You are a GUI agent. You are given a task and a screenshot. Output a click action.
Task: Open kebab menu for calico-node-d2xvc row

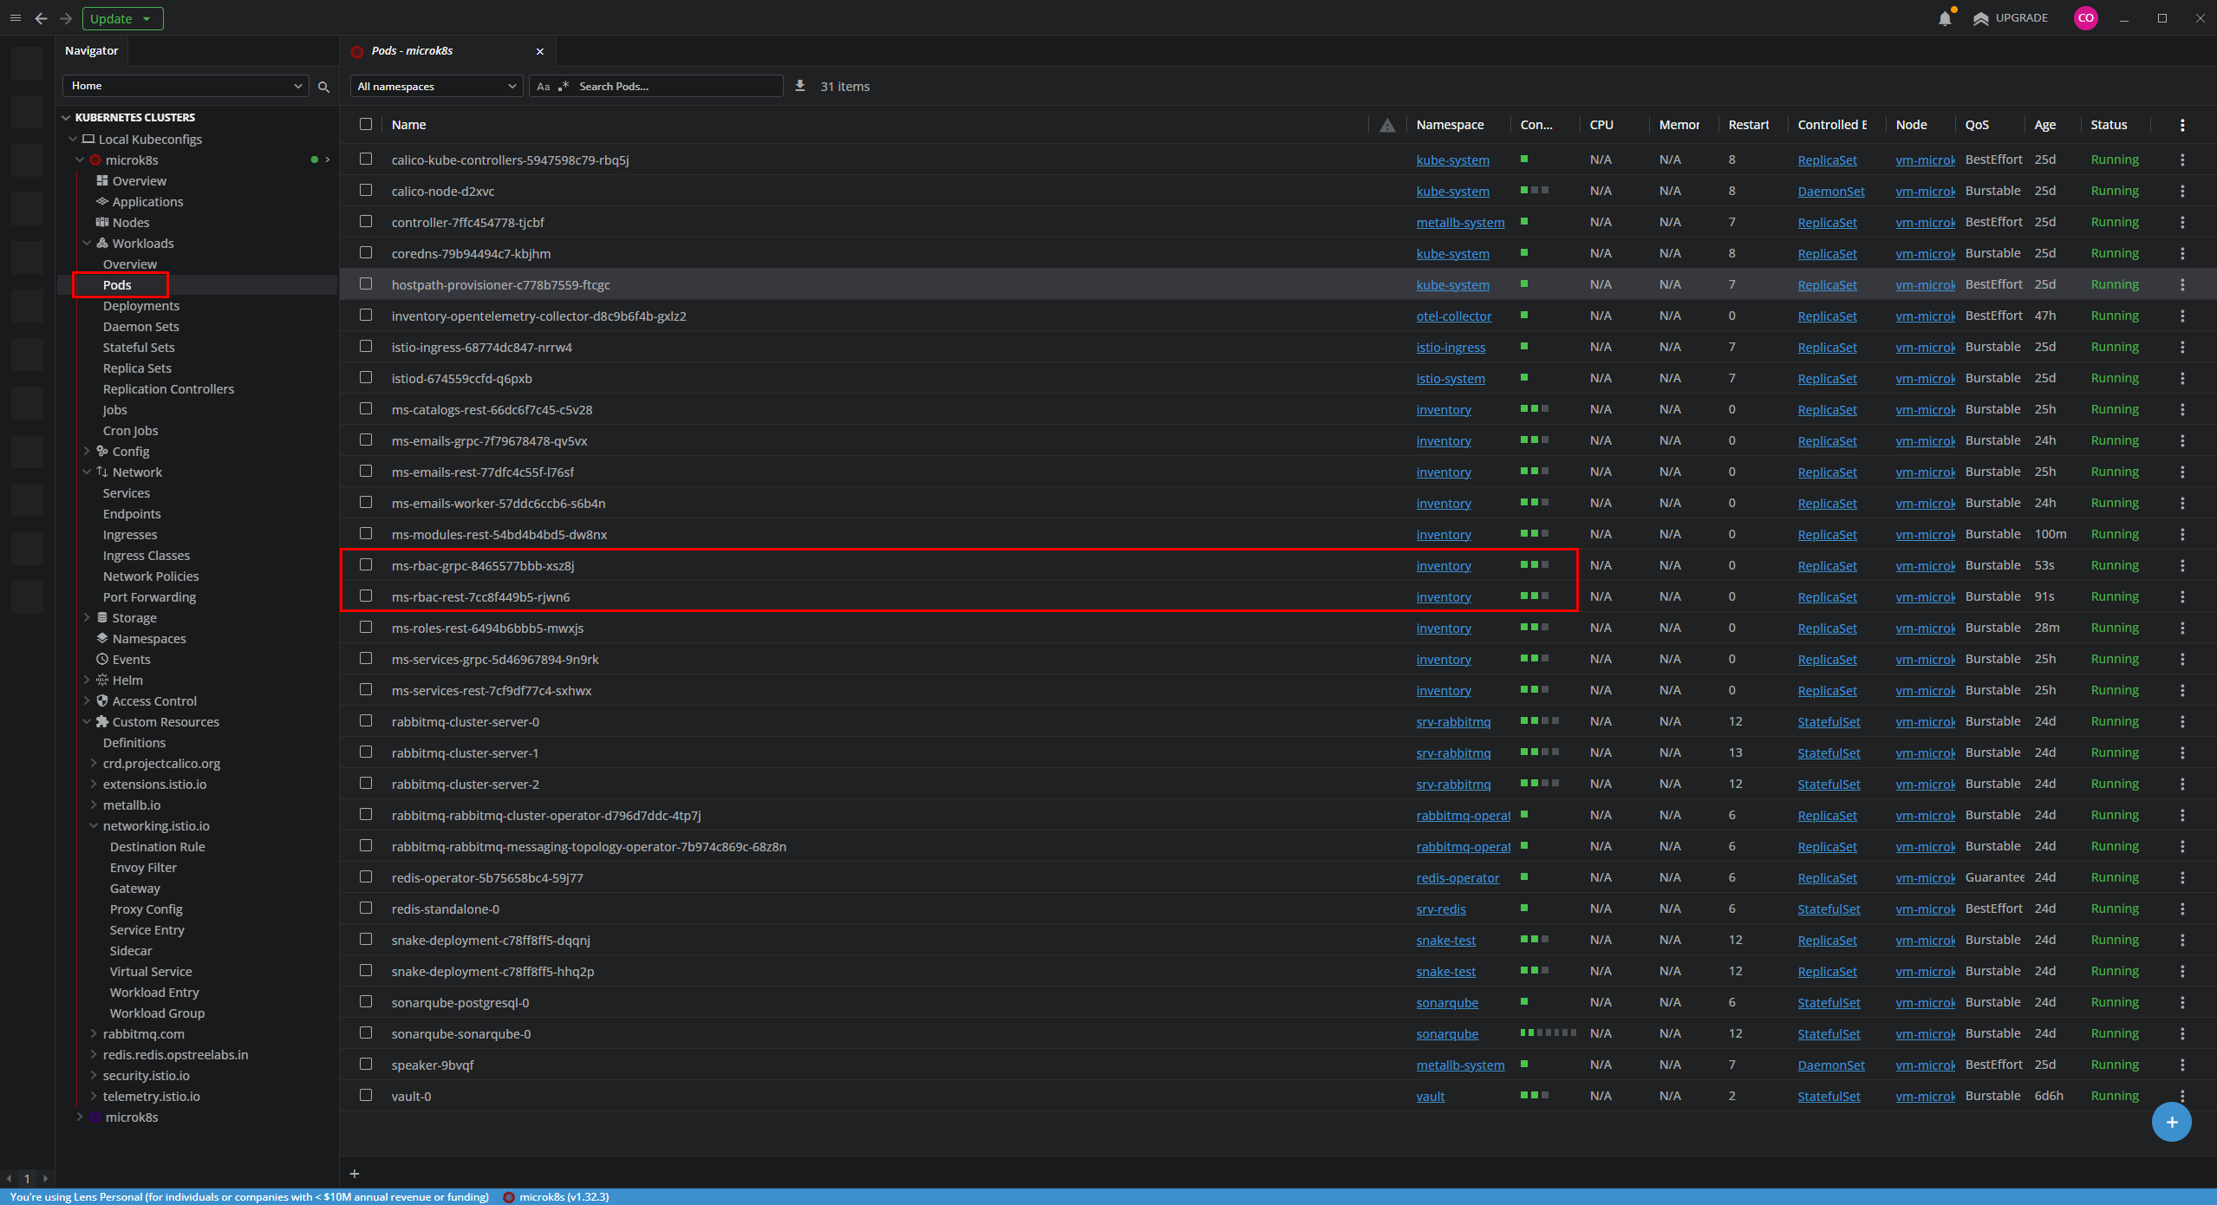(x=2182, y=191)
